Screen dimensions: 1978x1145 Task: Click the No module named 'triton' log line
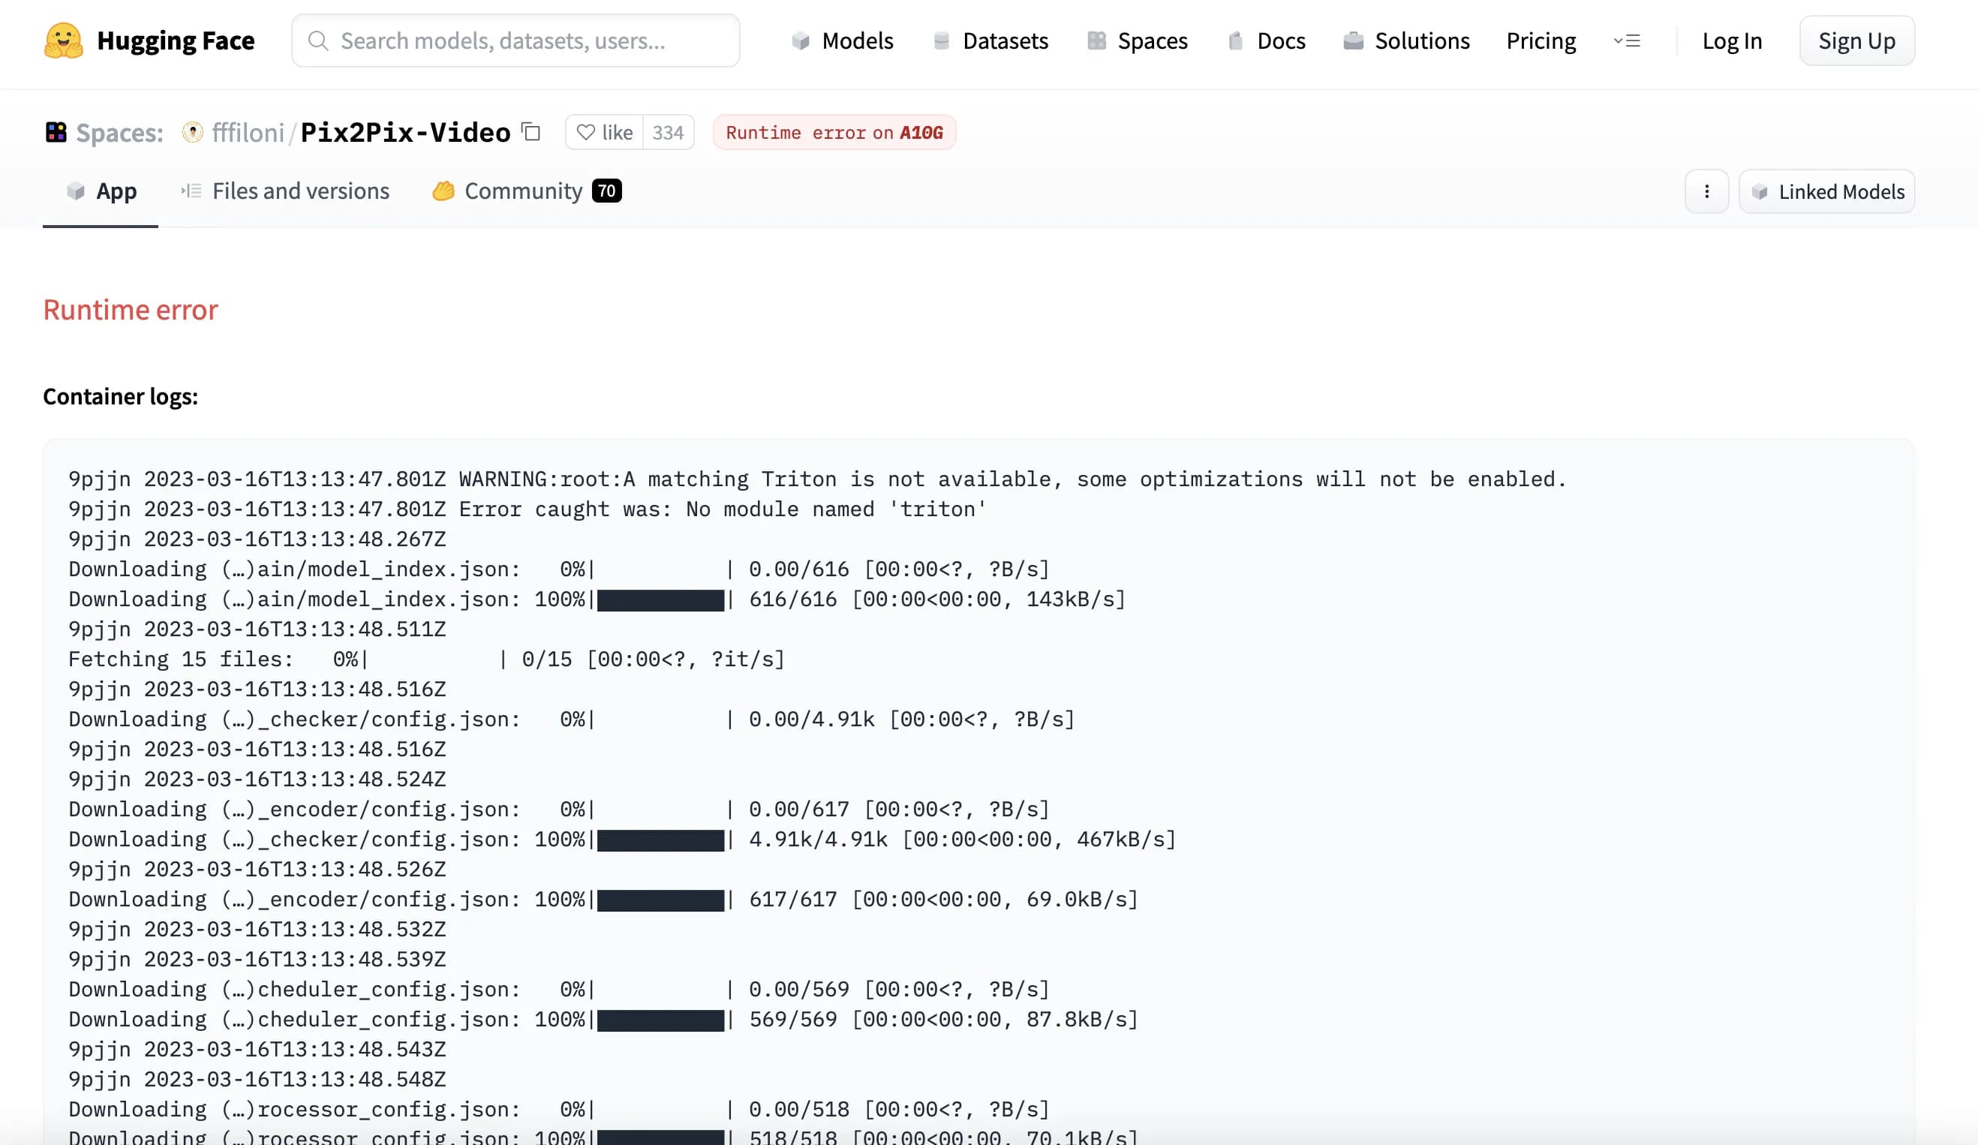(528, 509)
